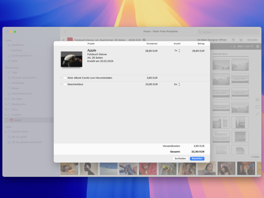Click the Suchen search field
Viewport: 264px width, 198px height.
pos(228,32)
